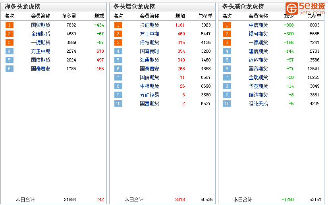This screenshot has height=205, width=328.
Task: Open 金瑞期货 in the 净多头龙虎榜 panel
Action: click(x=41, y=34)
